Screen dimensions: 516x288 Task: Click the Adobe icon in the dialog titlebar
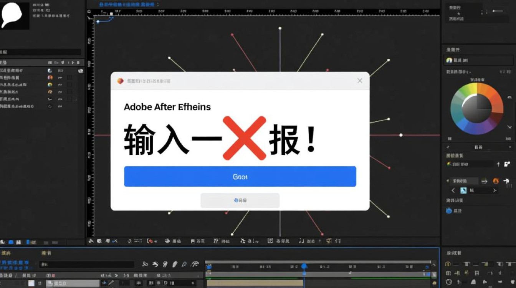[x=119, y=81]
